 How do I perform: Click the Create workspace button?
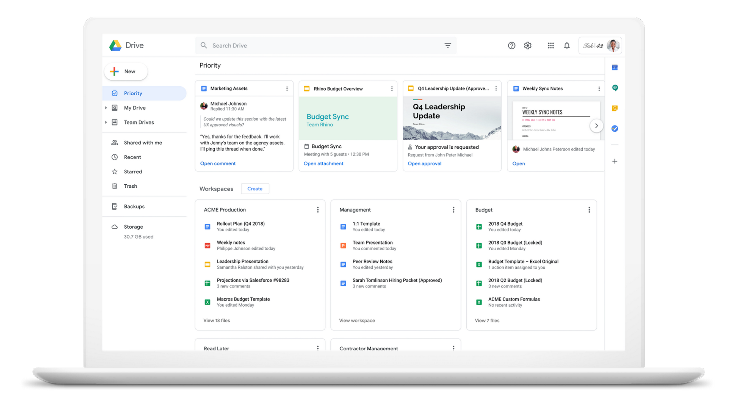point(255,189)
